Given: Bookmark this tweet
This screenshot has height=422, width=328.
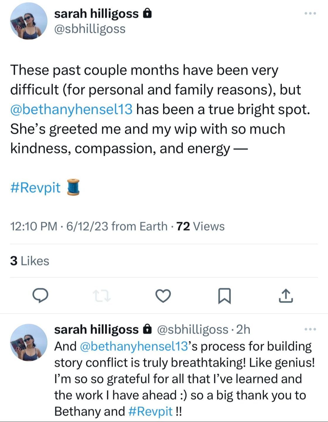Looking at the screenshot, I should (225, 296).
